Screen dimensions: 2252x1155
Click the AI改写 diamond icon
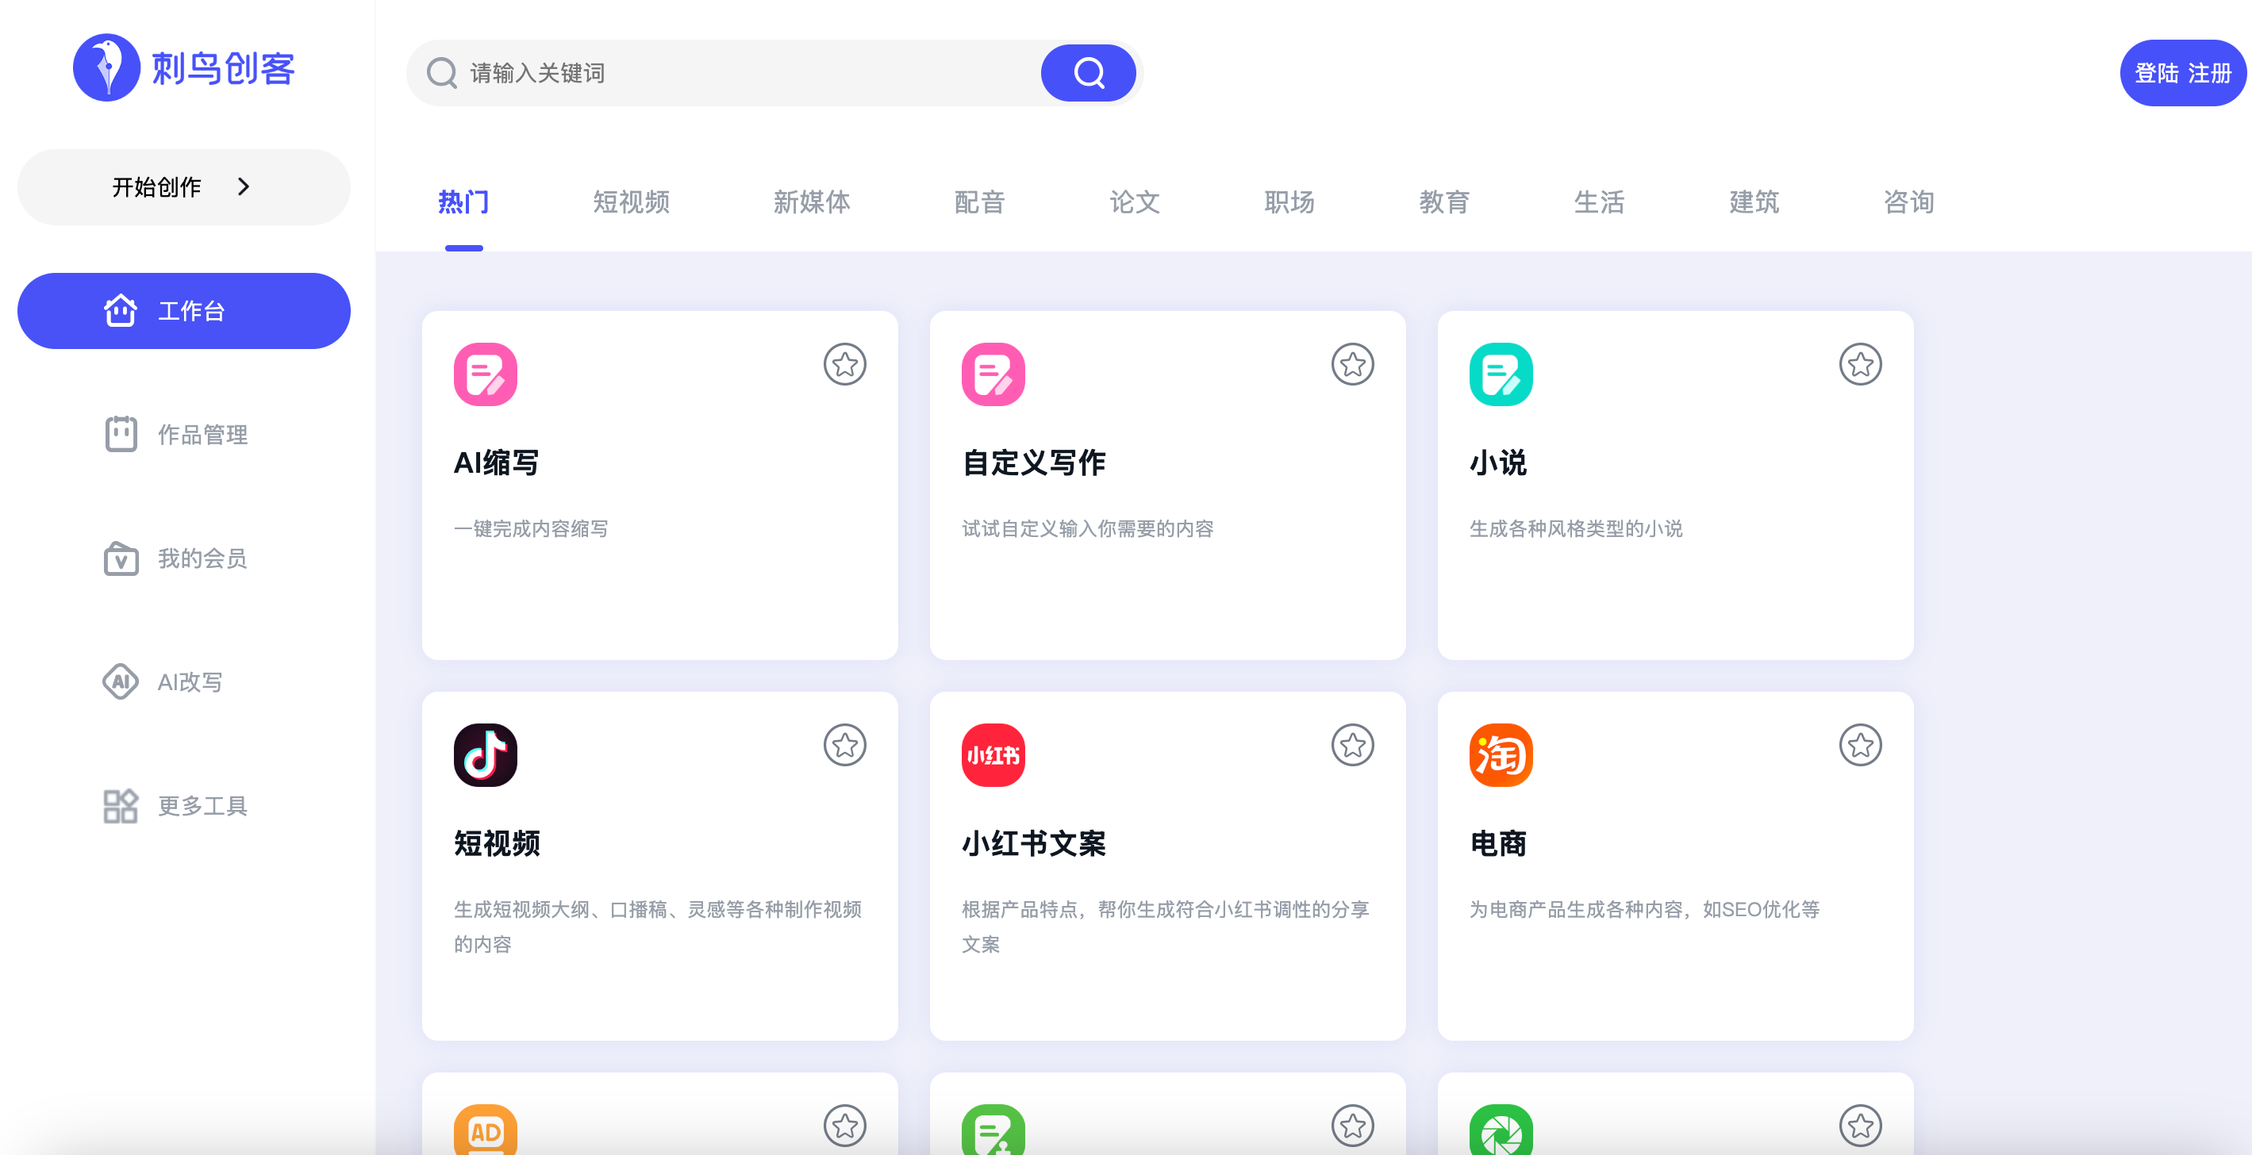(x=121, y=681)
